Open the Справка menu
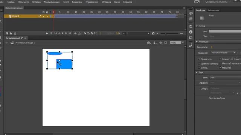 click(x=127, y=2)
